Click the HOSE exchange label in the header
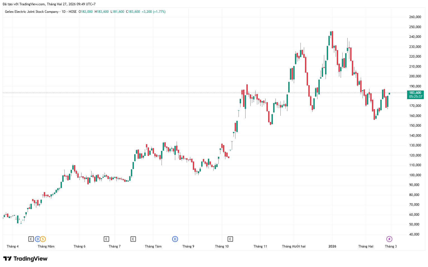Viewport: 428px width, 267px height. tap(73, 12)
